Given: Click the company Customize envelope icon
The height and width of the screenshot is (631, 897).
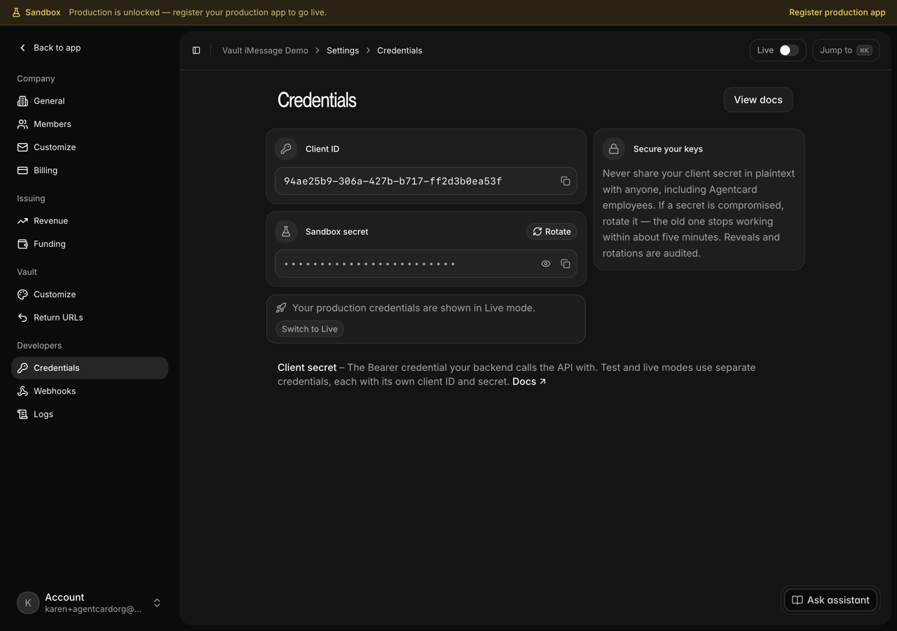Looking at the screenshot, I should point(22,147).
